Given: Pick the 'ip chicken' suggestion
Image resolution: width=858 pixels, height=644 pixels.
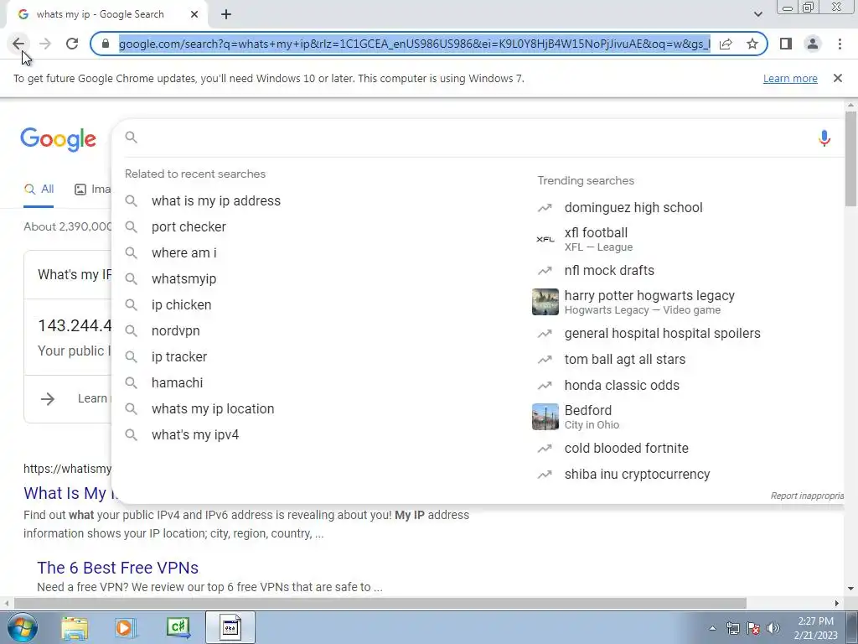Looking at the screenshot, I should pos(181,305).
